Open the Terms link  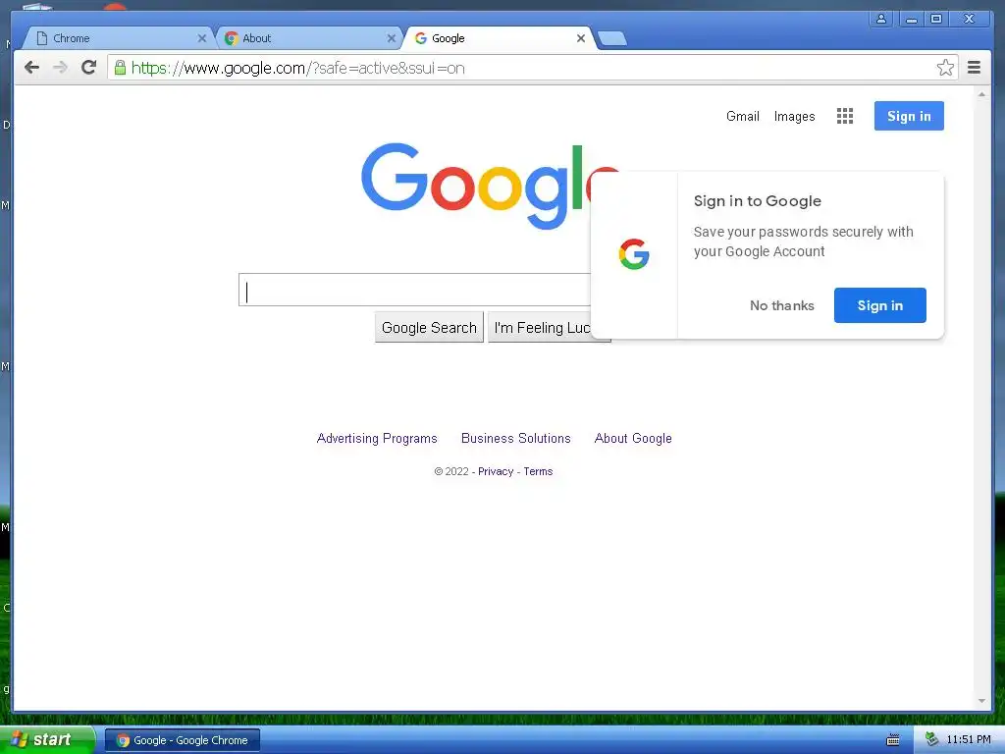tap(538, 471)
